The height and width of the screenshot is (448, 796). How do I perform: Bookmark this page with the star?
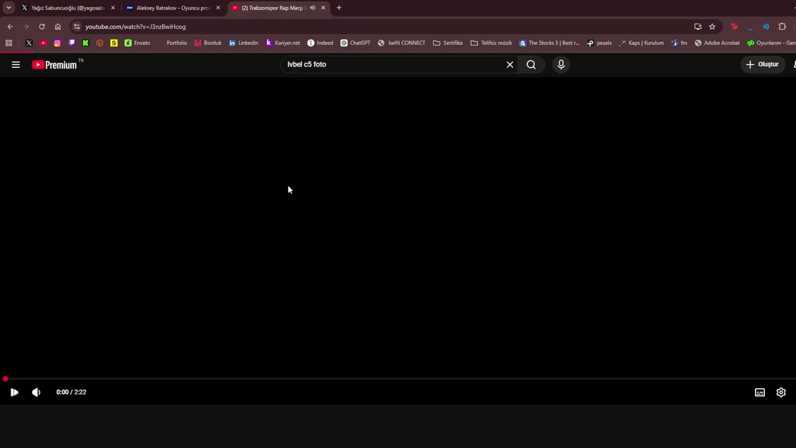pyautogui.click(x=712, y=27)
